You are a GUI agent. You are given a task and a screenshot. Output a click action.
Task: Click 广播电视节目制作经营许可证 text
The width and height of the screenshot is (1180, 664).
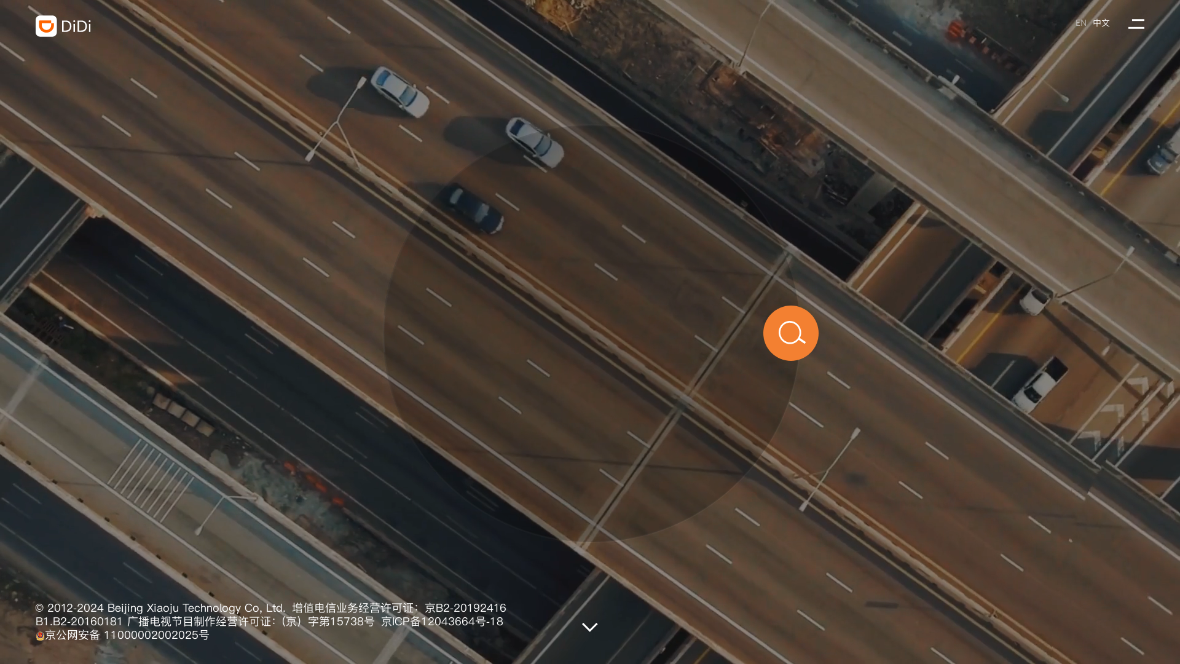pos(250,622)
